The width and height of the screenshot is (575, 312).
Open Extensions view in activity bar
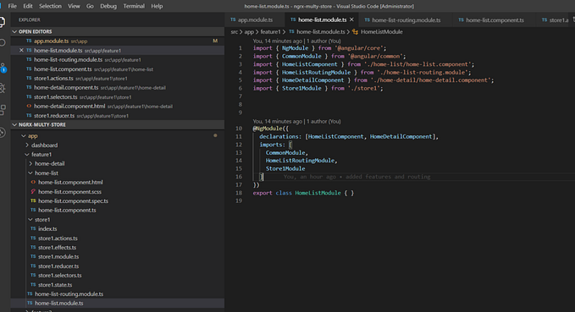(x=3, y=109)
